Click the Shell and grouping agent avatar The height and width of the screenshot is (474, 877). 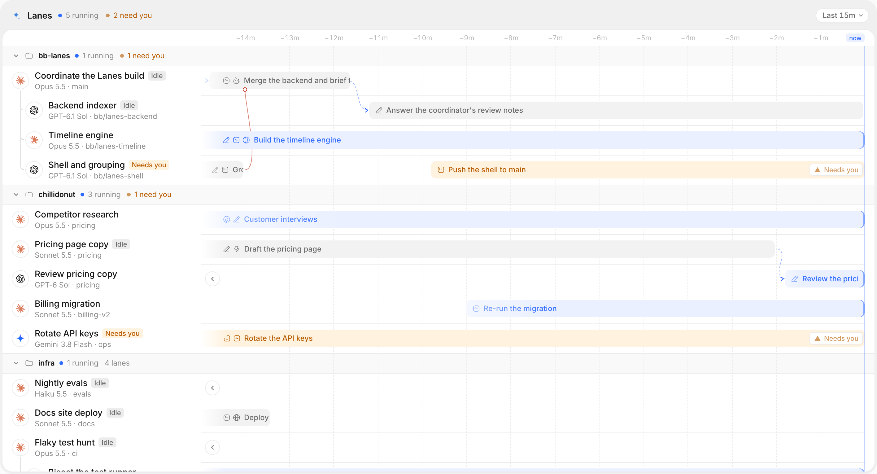(34, 170)
